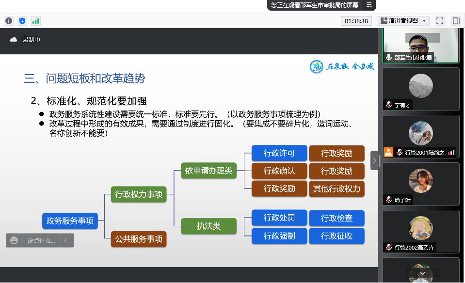465x283 pixels.
Task: Collapse the video sidebar with the side arrow
Action: (x=374, y=160)
